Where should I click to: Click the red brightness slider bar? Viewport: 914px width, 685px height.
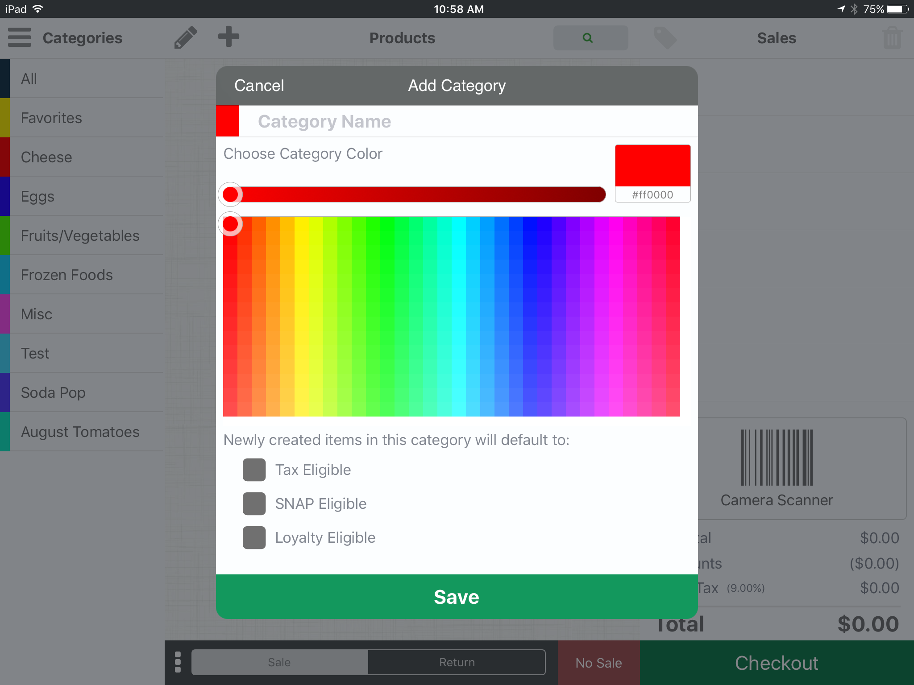click(x=414, y=194)
